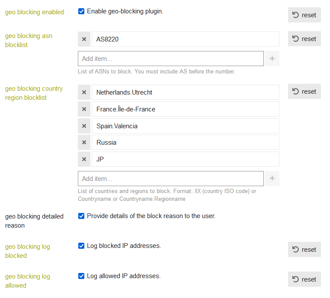Click the 'List of ASNs to block' hint
The width and height of the screenshot is (330, 298).
click(157, 71)
